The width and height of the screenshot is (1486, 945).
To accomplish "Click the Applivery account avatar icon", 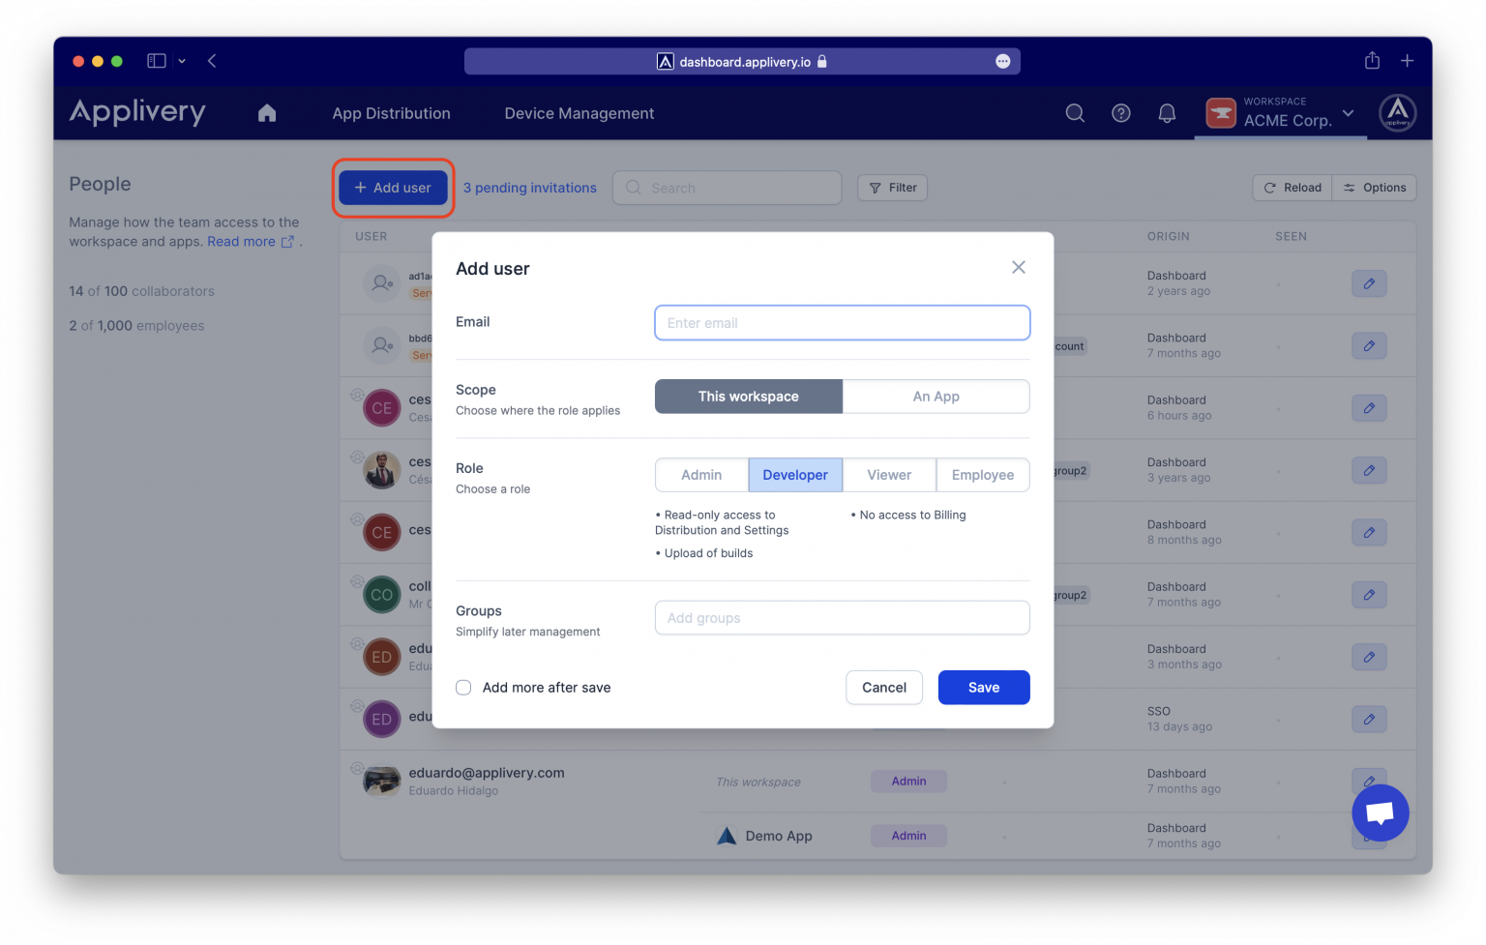I will 1398,113.
